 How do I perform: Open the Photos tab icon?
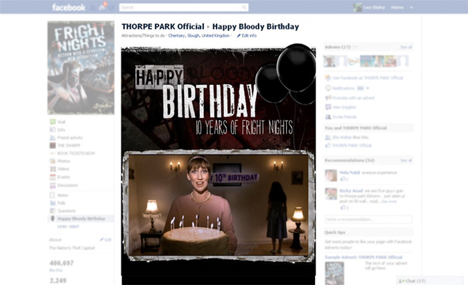click(x=53, y=161)
